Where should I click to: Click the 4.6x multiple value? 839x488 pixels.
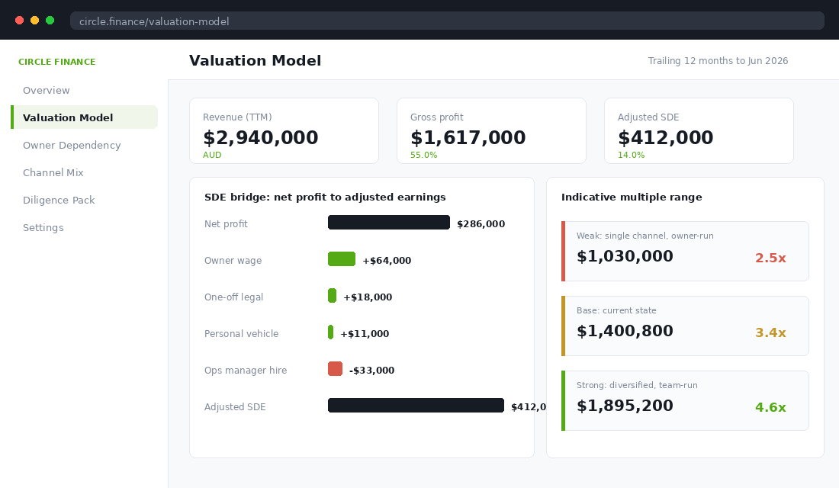click(x=770, y=408)
